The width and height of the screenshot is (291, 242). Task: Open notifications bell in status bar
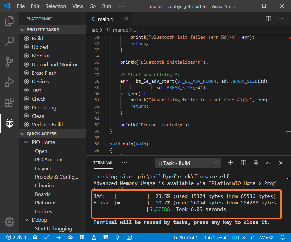tap(282, 237)
